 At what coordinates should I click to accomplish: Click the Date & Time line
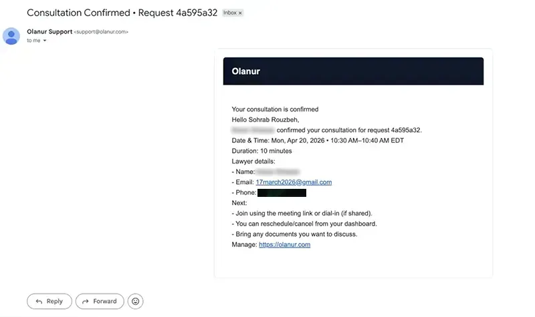(318, 141)
